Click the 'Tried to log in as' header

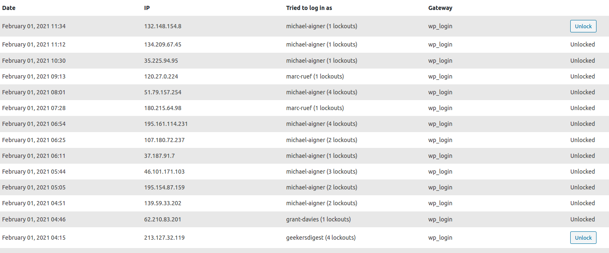pos(309,8)
